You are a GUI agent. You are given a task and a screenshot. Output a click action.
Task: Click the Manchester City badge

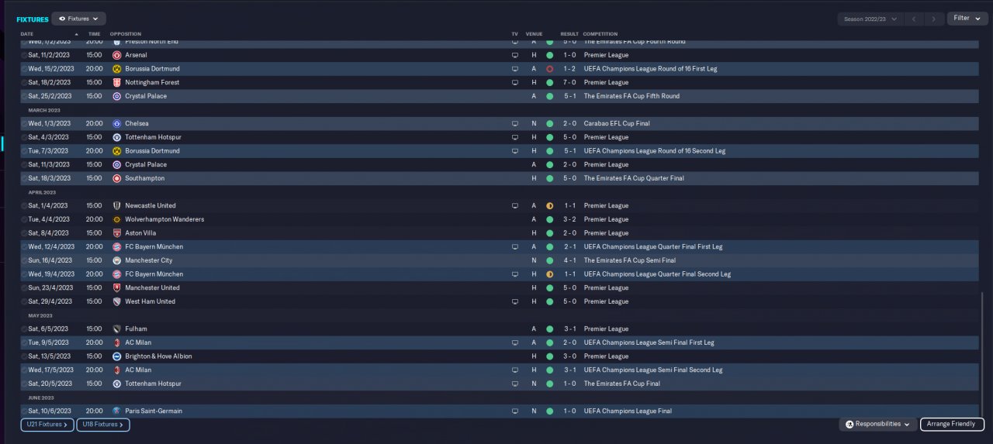pos(117,261)
